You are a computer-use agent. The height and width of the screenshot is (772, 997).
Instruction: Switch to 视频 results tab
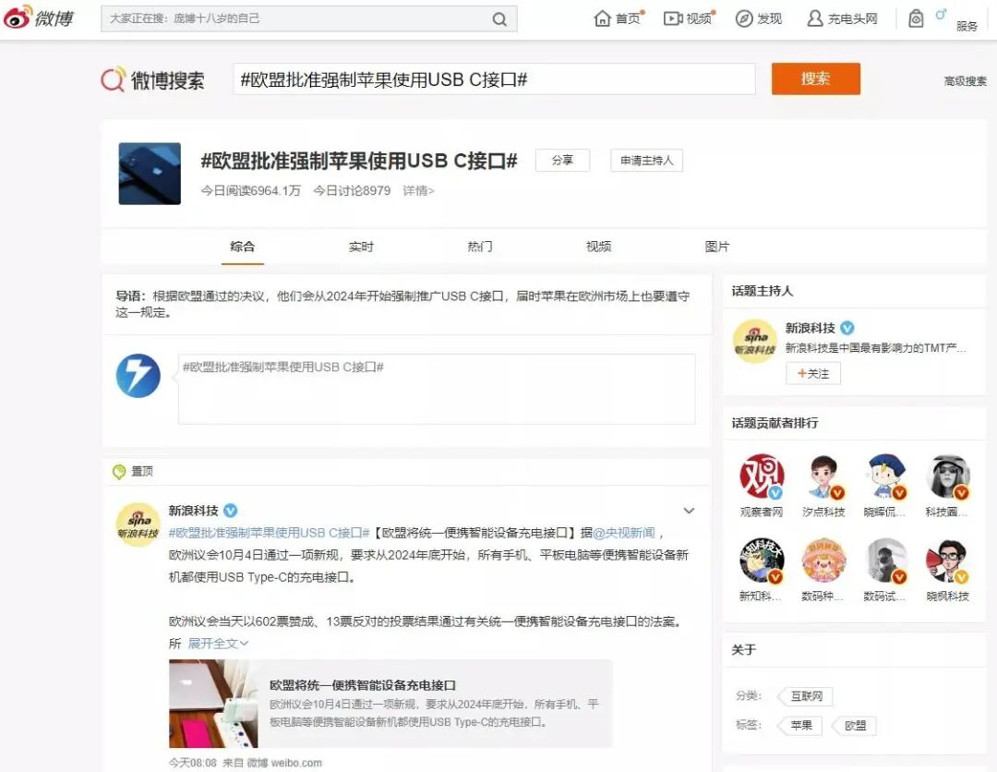tap(598, 247)
